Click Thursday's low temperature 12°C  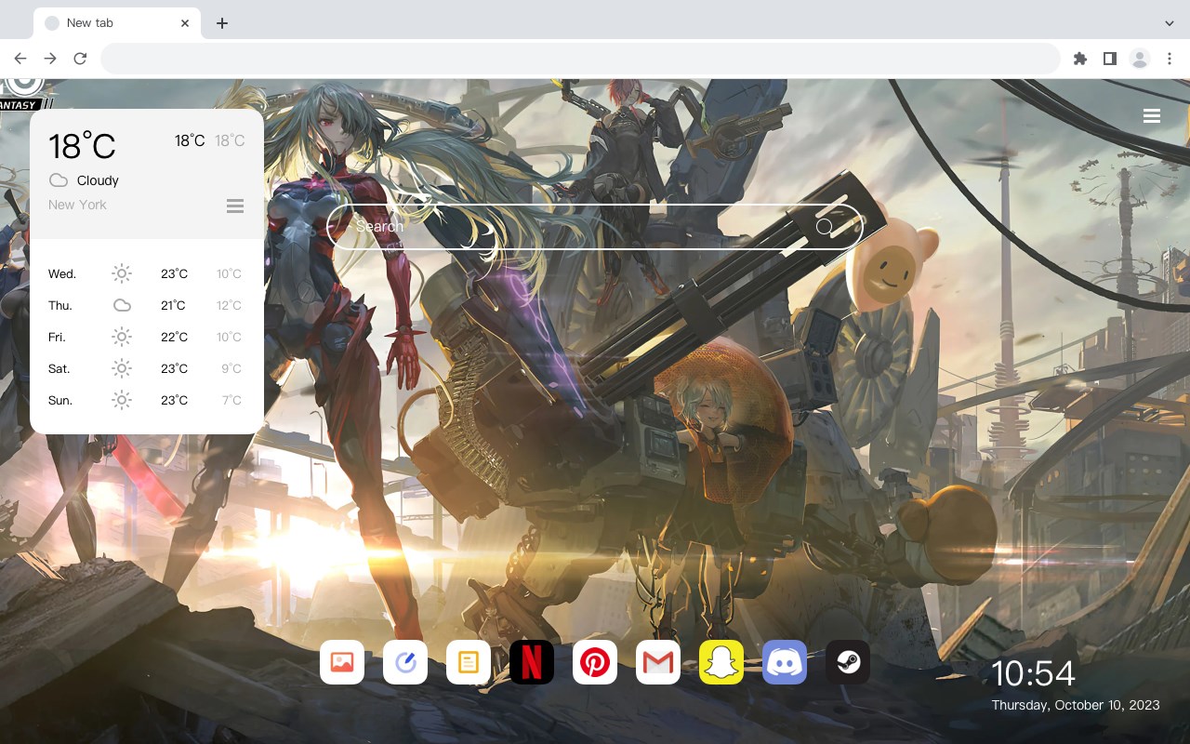(x=229, y=305)
